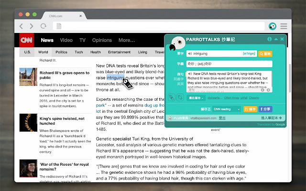Viewport: 306px width, 191px height.
Task: Expand the 最近儲存 recent saves dropdown
Action: point(196,98)
